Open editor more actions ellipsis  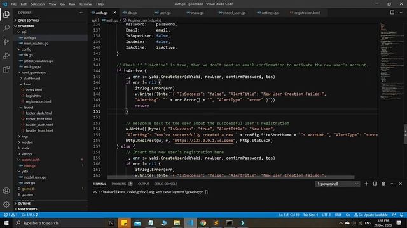tap(401, 13)
